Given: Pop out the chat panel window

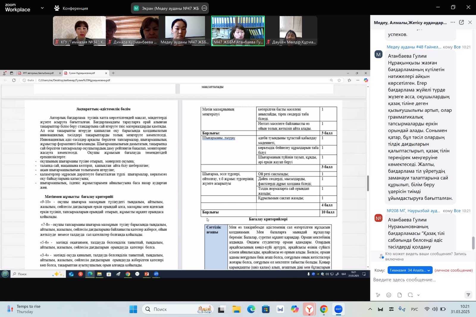Looking at the screenshot, I should coord(461,22).
